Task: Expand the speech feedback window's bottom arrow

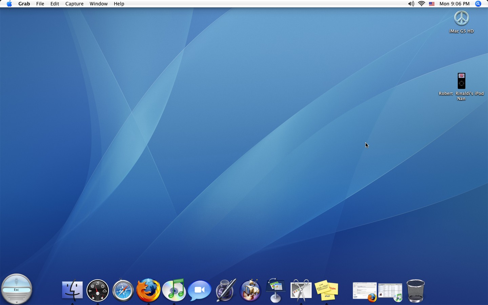Action: (x=17, y=302)
